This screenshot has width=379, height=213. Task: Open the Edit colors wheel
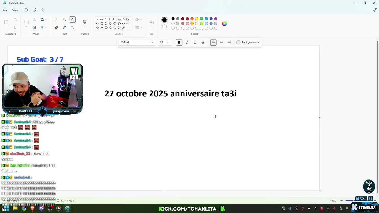point(224,23)
